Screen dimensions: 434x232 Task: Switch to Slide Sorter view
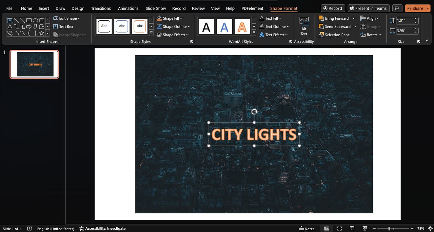point(339,229)
